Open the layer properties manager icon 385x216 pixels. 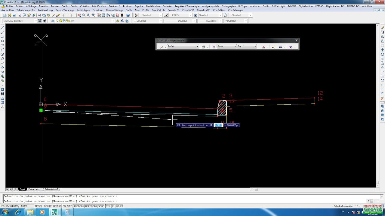53,21
